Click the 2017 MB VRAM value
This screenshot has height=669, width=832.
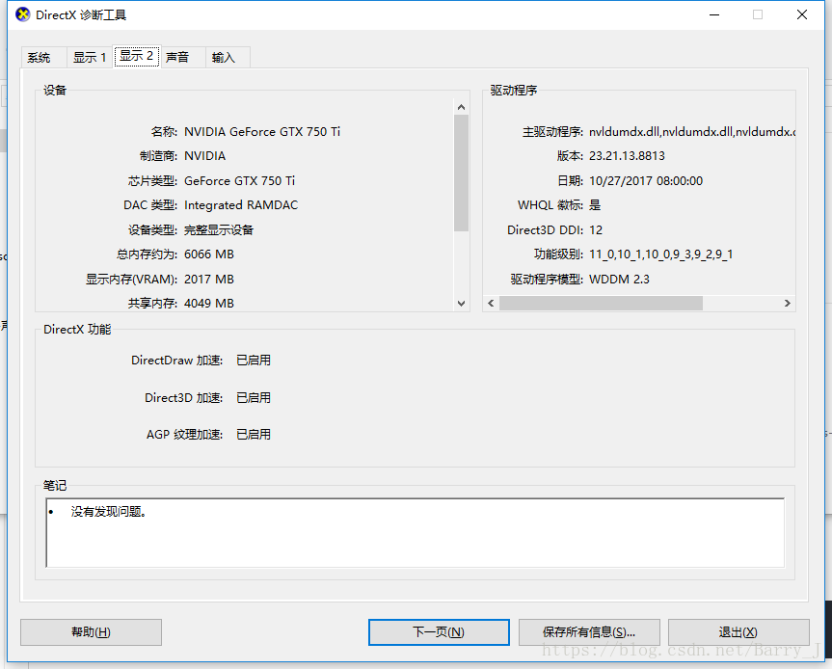(209, 279)
